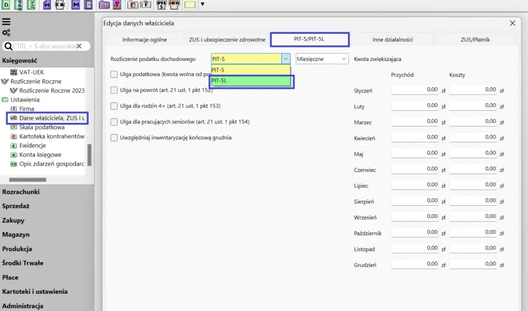Screen dimensions: 528x311
Task: Click the Styczeń Przychód amount field
Action: tap(415, 90)
